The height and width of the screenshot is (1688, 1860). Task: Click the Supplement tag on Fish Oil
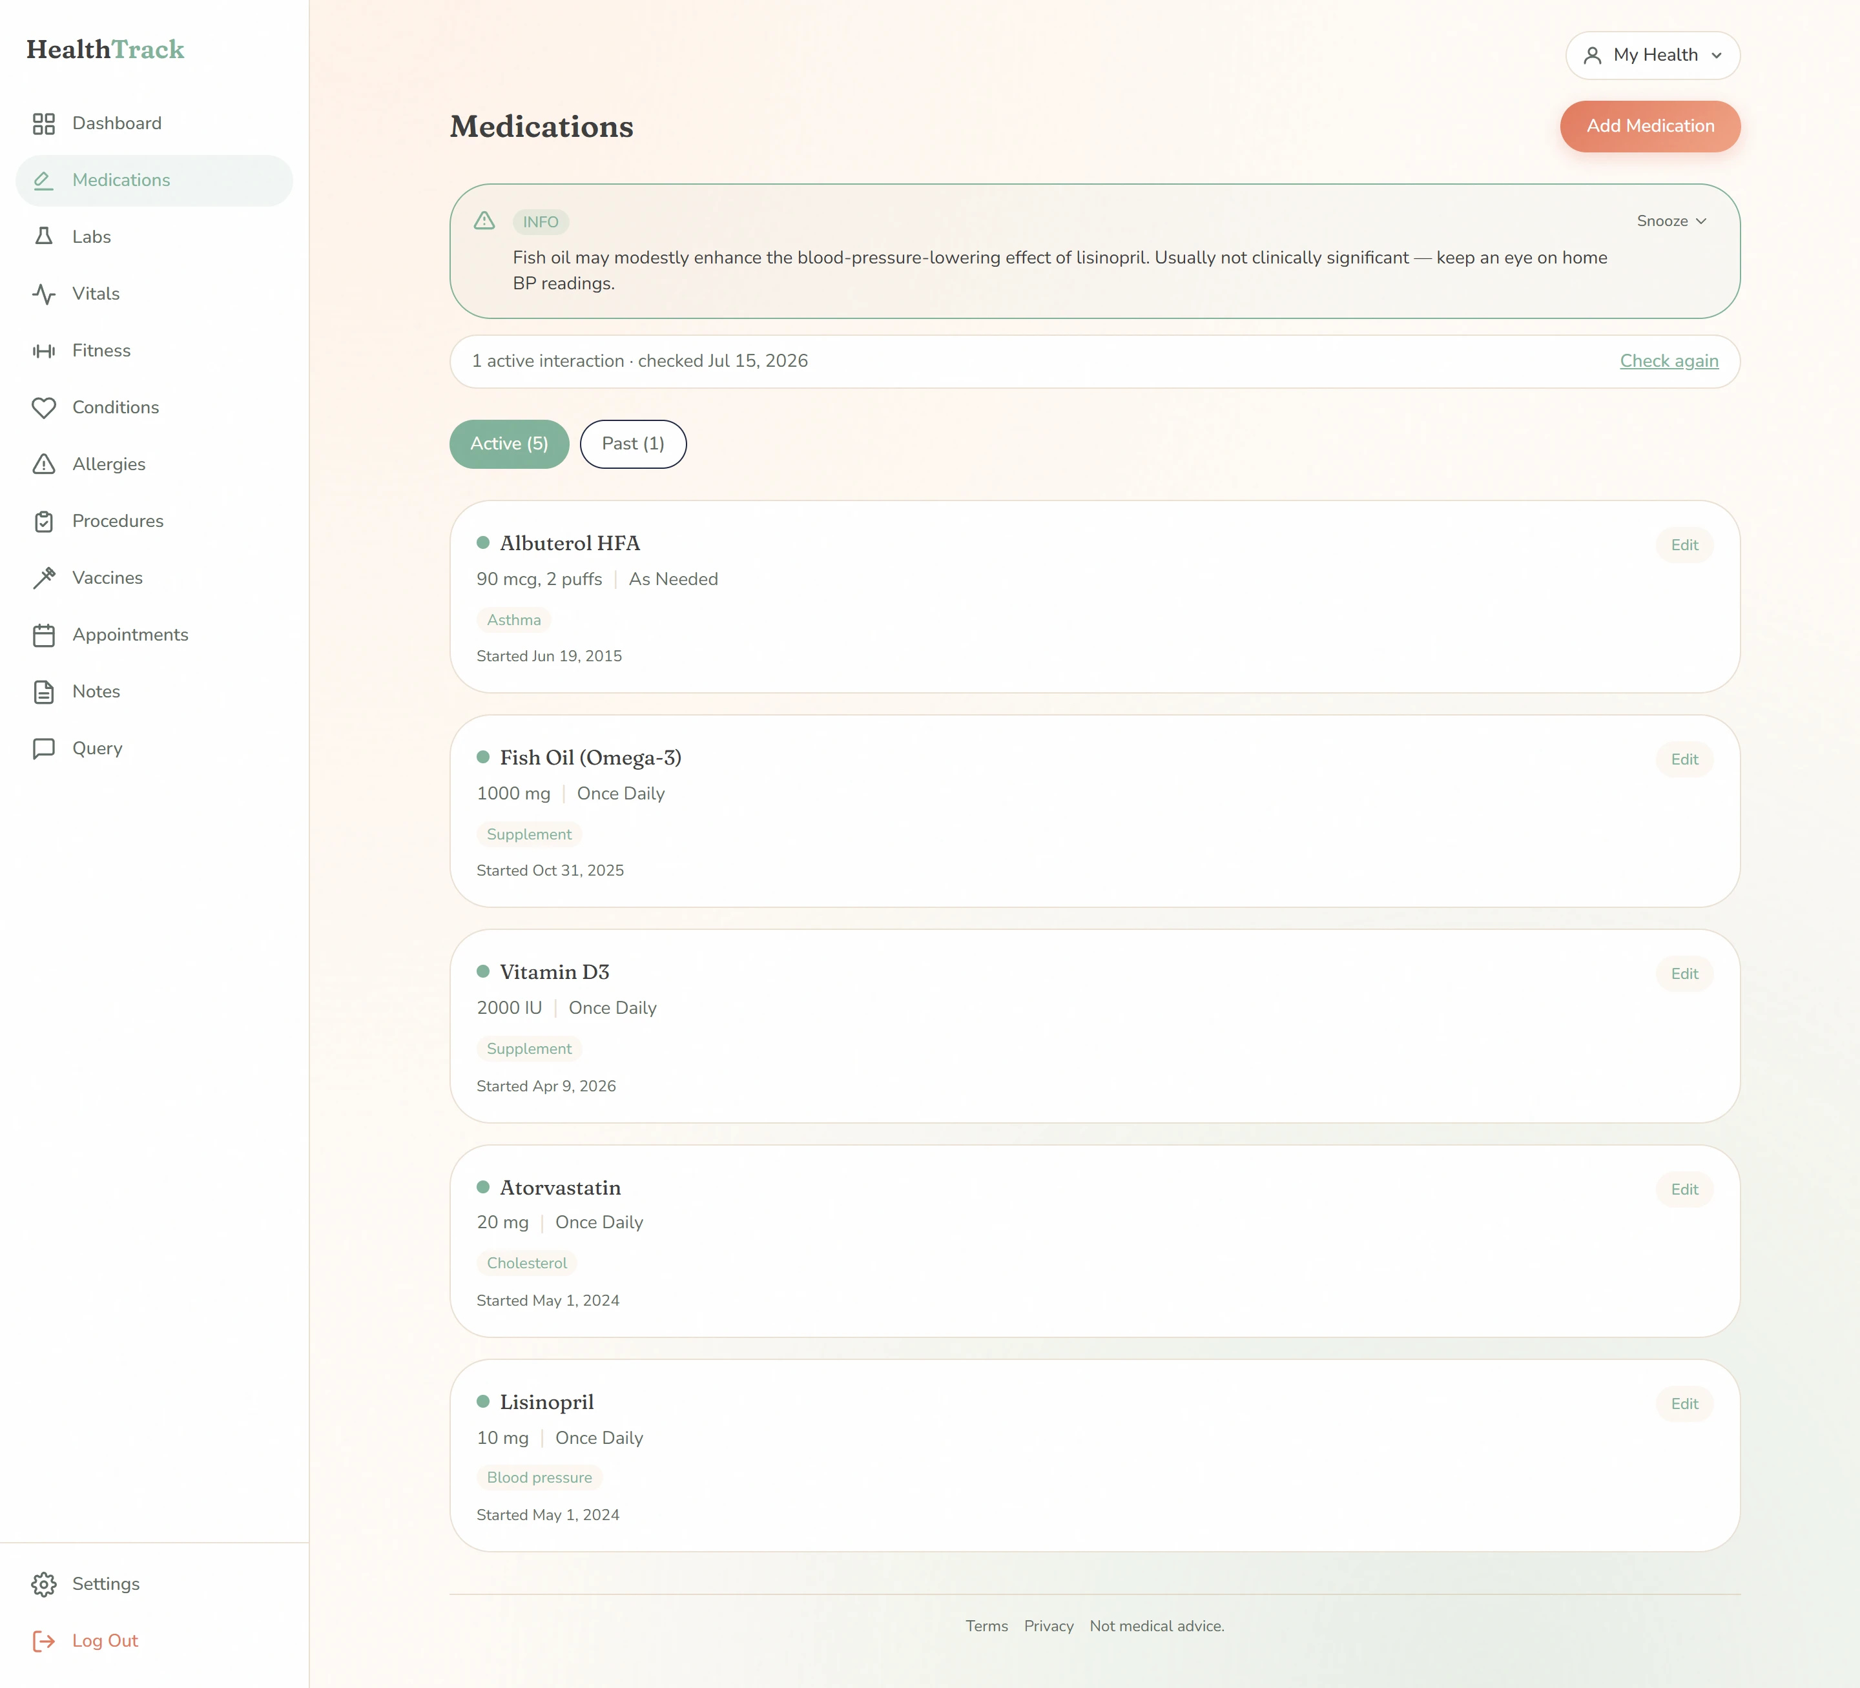529,834
